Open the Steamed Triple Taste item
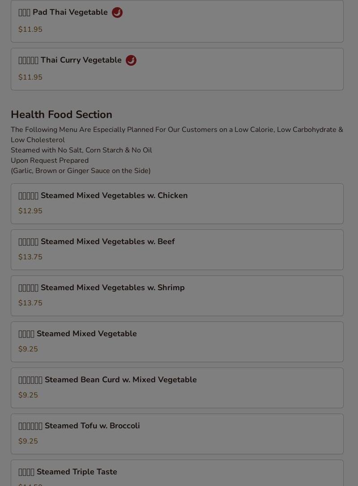Screen dimensions: 358x486 [x=177, y=473]
